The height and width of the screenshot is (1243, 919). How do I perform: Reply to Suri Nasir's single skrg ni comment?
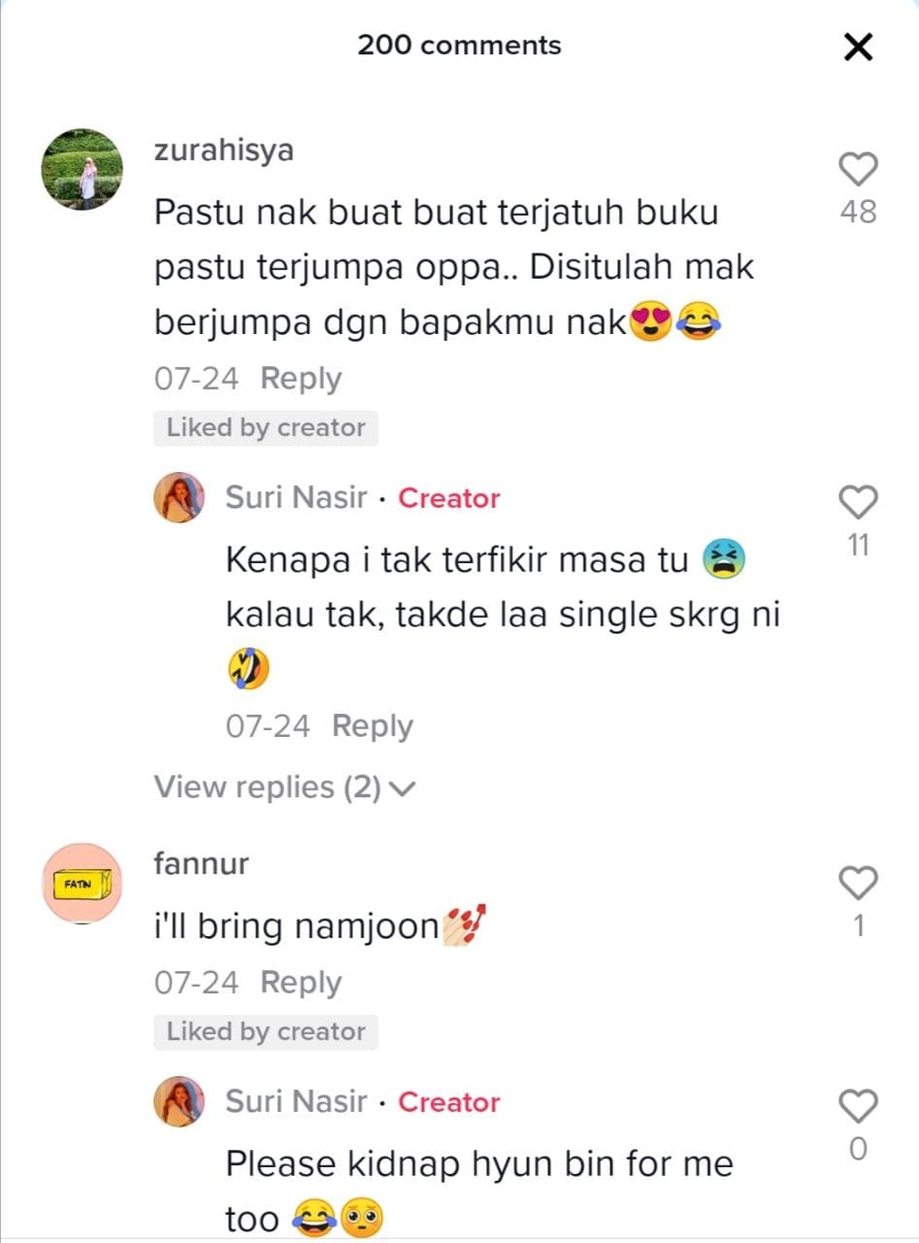click(x=373, y=726)
